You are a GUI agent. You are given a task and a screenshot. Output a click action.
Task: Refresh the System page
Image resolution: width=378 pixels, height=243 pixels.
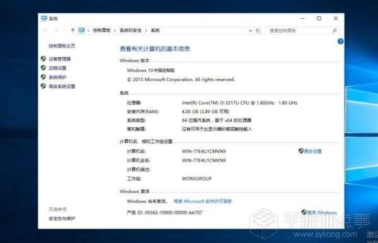[258, 31]
